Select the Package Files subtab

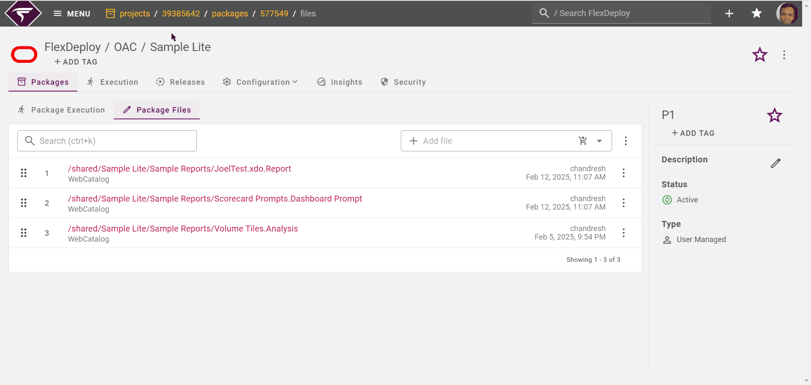[x=157, y=110]
